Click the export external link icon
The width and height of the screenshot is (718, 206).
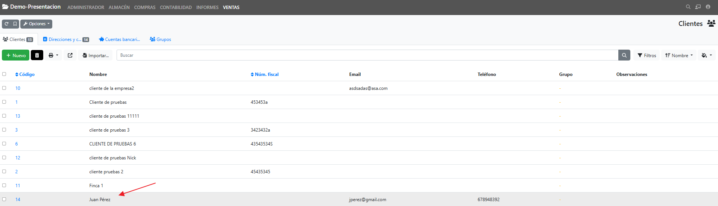click(70, 55)
